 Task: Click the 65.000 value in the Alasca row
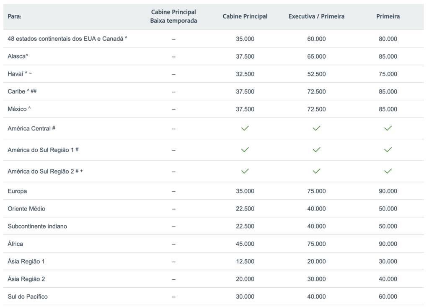click(316, 57)
